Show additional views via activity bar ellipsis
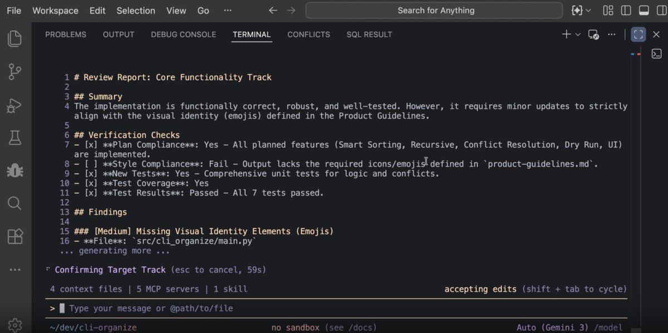The width and height of the screenshot is (668, 333). click(15, 270)
